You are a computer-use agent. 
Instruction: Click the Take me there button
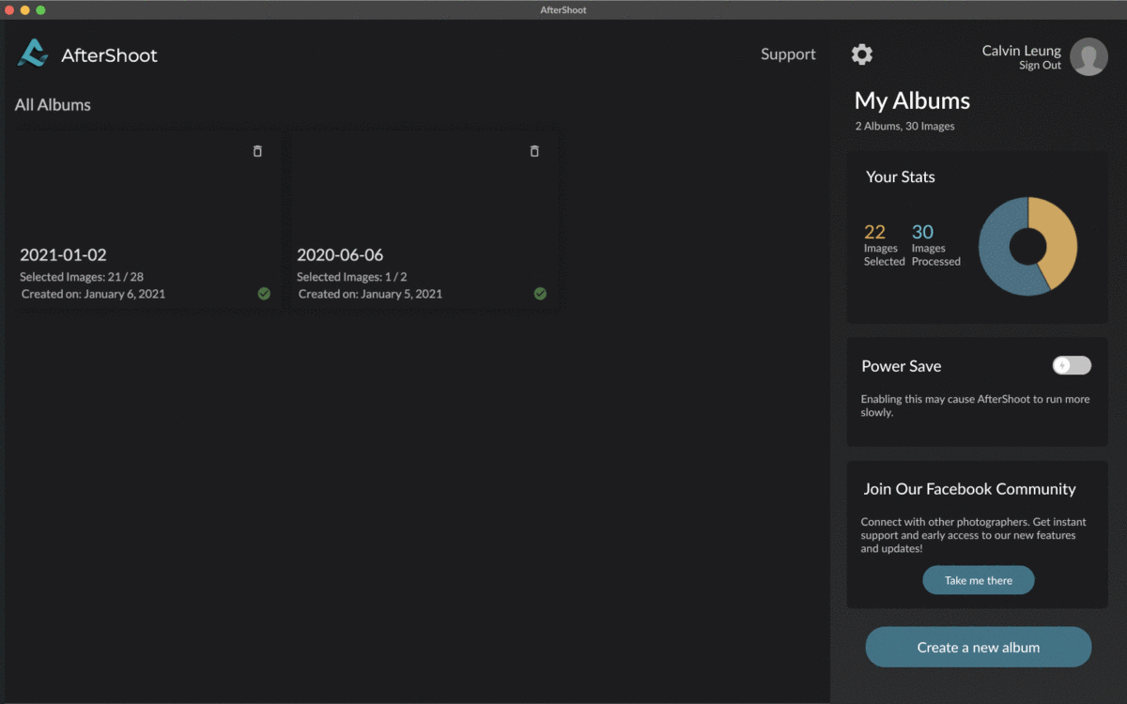pyautogui.click(x=979, y=580)
